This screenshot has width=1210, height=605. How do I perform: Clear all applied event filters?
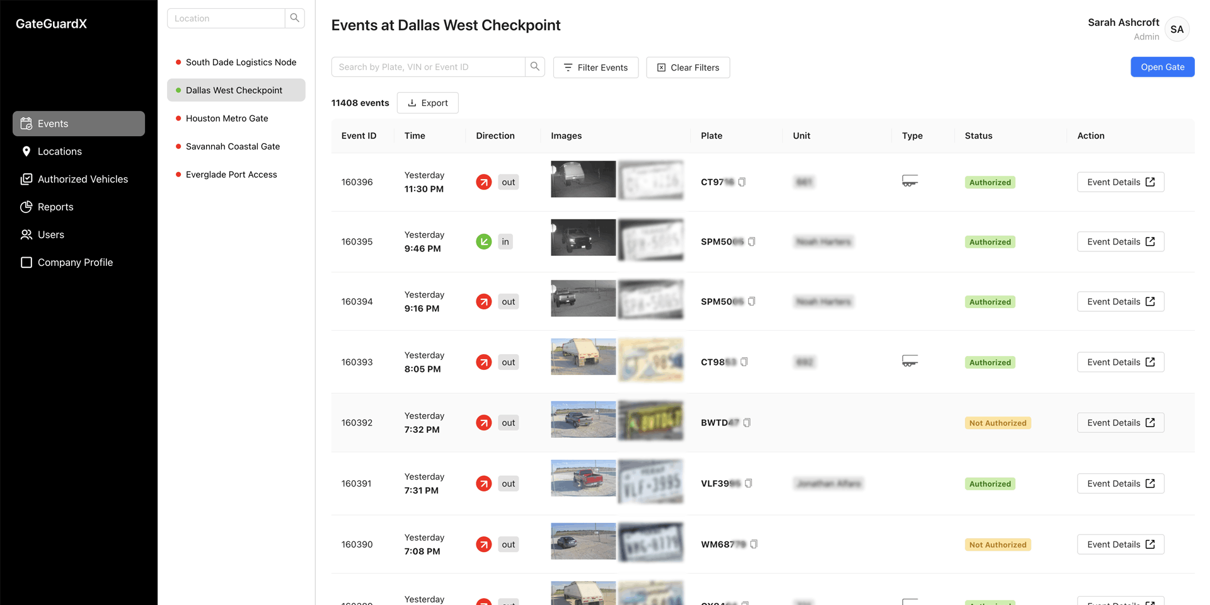point(688,67)
